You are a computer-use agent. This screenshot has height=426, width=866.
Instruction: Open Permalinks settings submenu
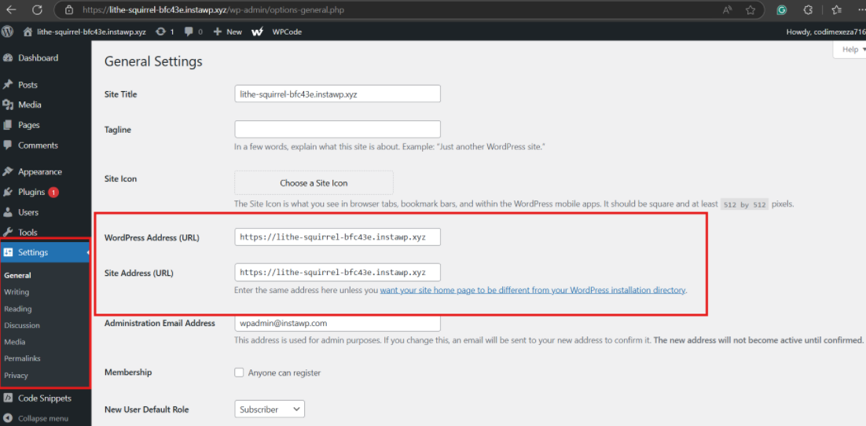click(22, 358)
